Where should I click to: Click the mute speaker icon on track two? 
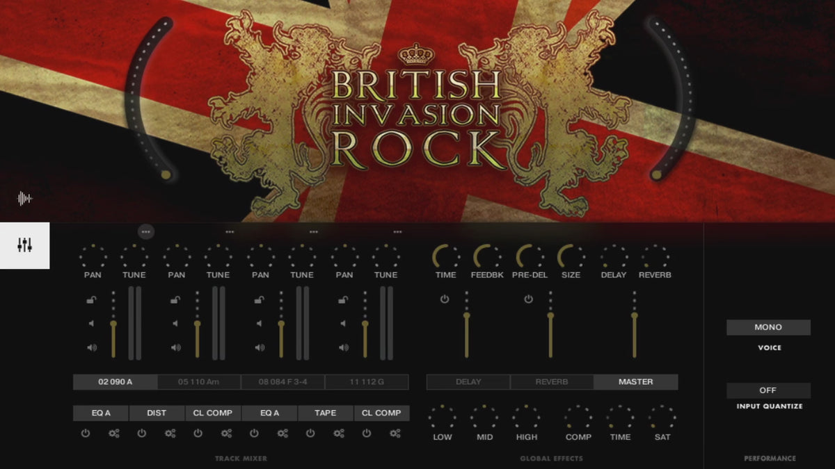175,324
